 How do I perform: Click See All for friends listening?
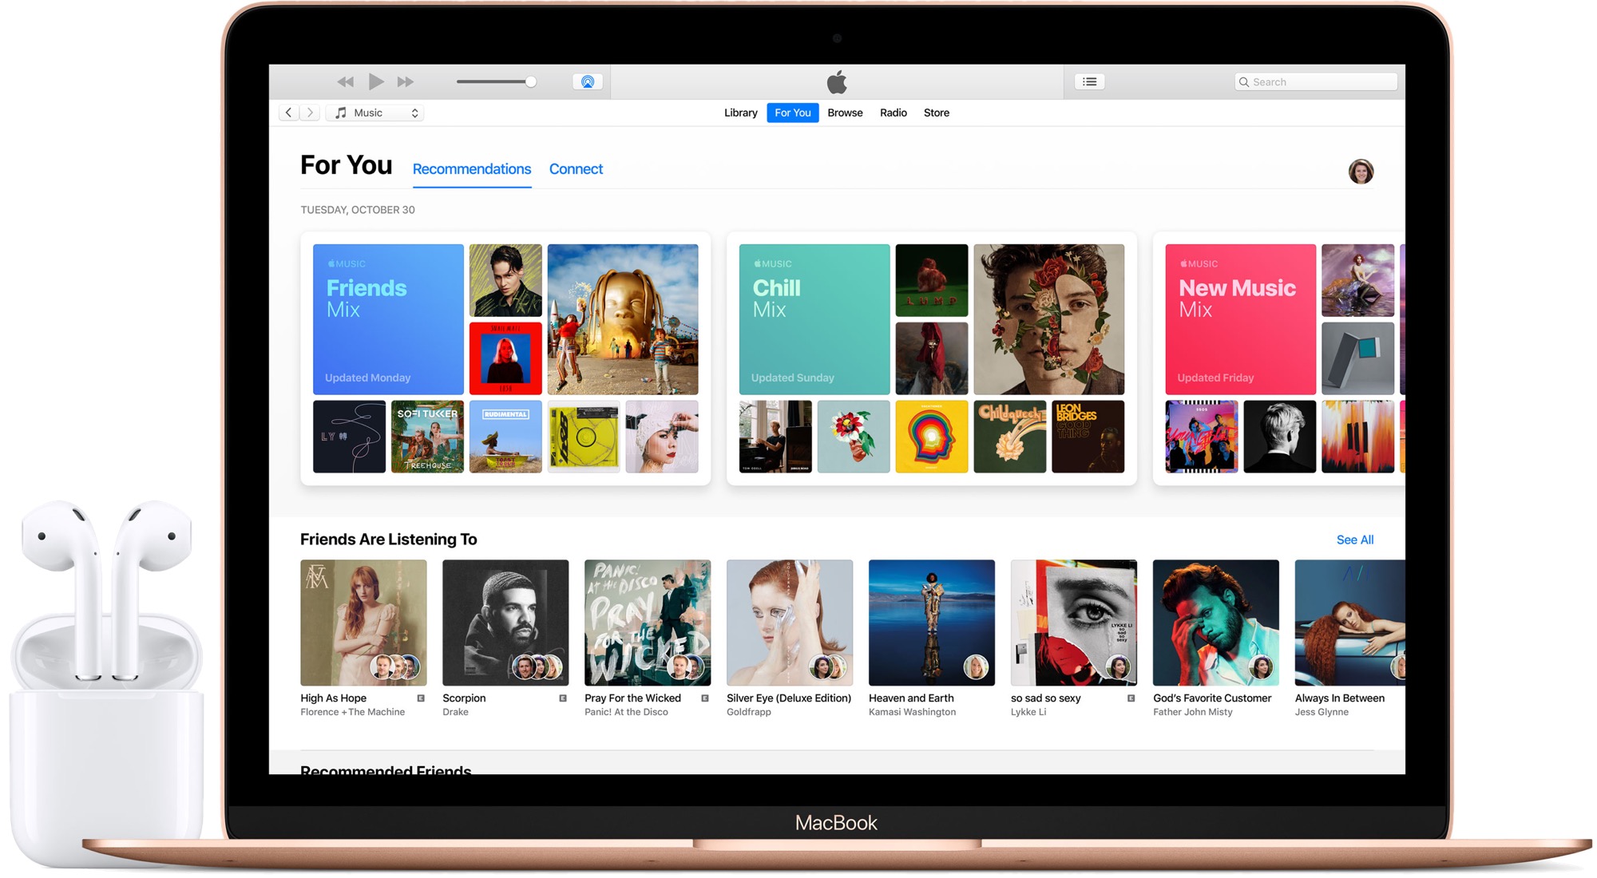[1355, 540]
